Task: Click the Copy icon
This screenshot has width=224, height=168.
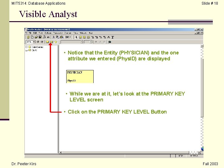Action: (58, 37)
